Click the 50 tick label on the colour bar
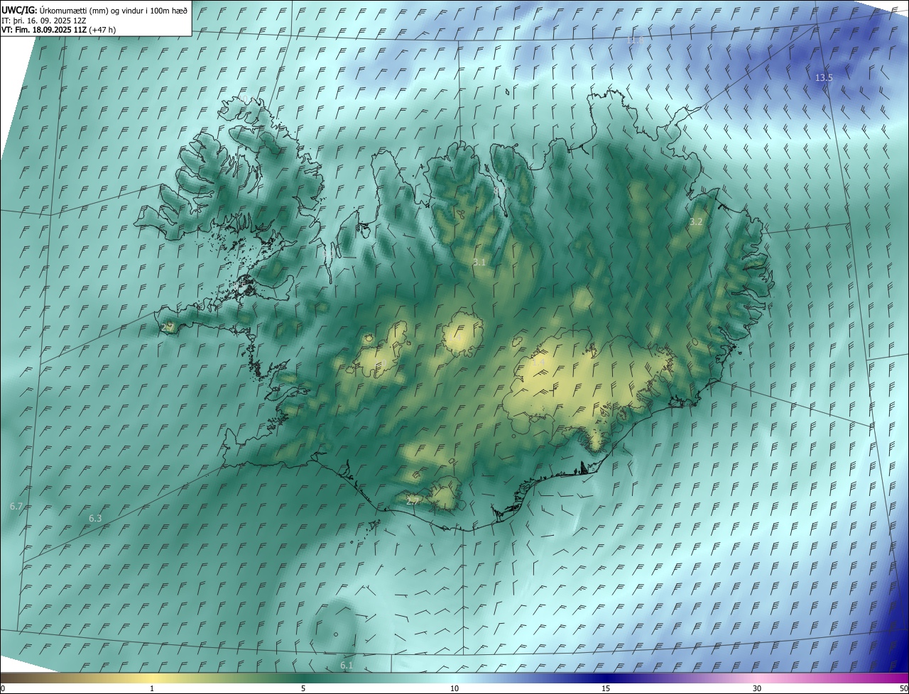The width and height of the screenshot is (909, 694). click(903, 688)
